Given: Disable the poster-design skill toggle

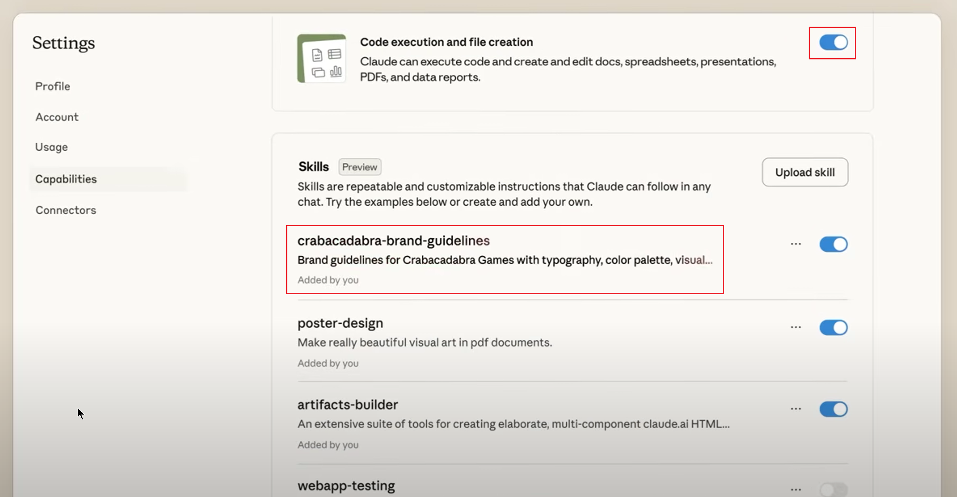Looking at the screenshot, I should tap(833, 328).
